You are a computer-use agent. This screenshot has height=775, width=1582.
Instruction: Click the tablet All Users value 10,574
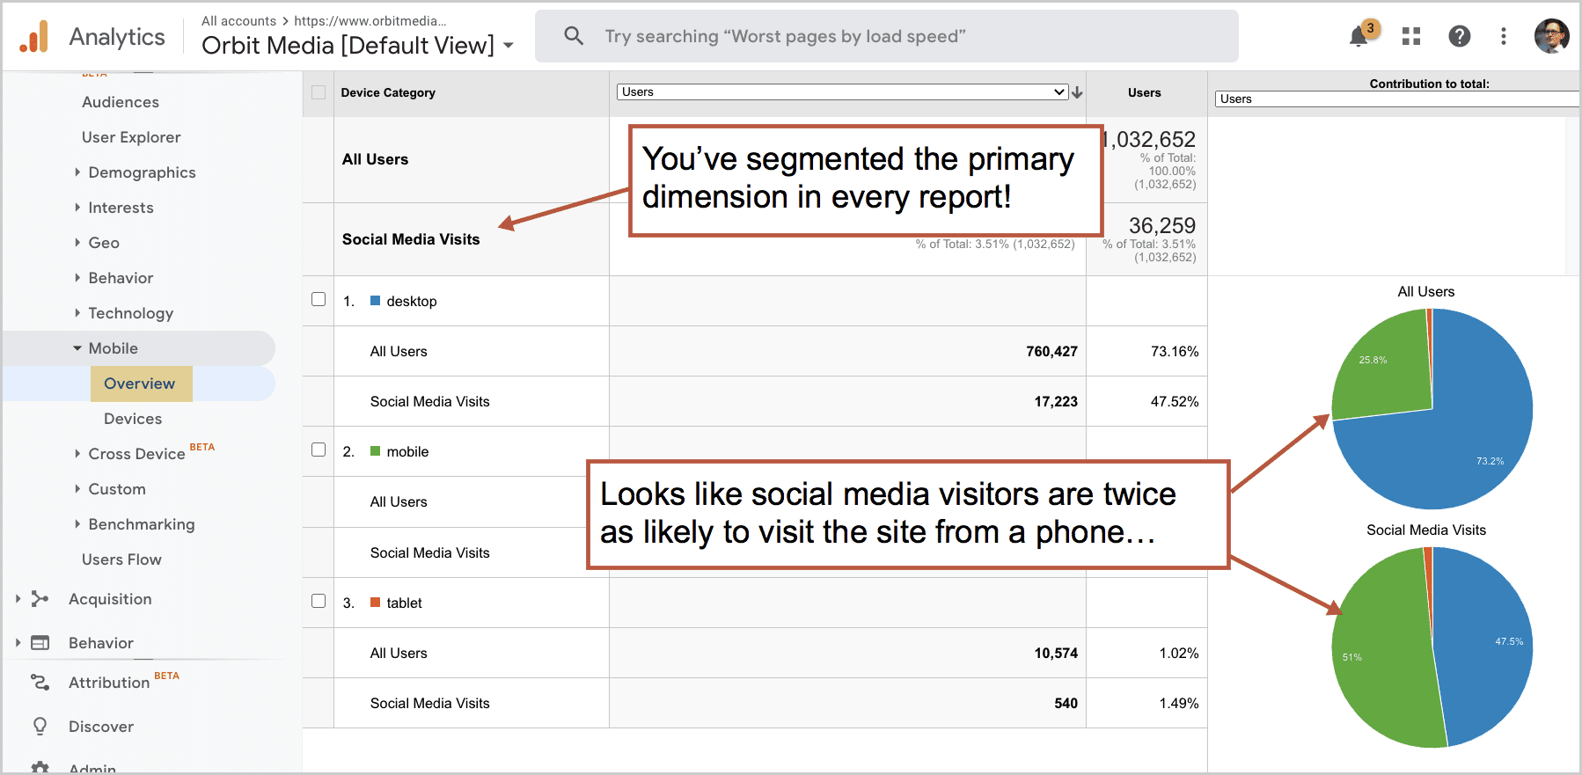pos(1056,653)
